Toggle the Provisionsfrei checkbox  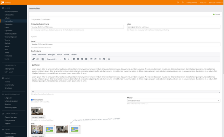(x=32, y=100)
